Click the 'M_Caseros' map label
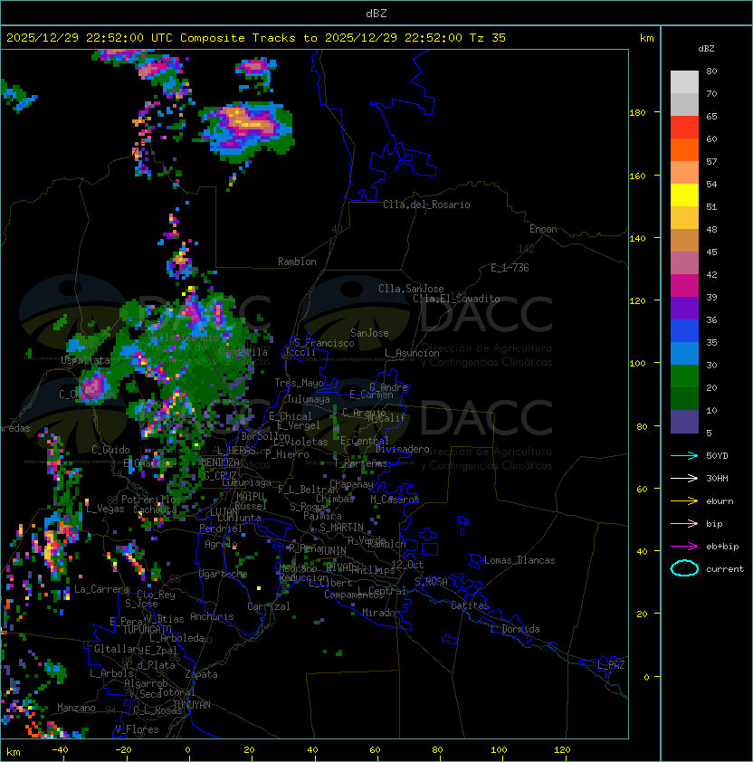Viewport: 753px width, 762px height. click(395, 500)
